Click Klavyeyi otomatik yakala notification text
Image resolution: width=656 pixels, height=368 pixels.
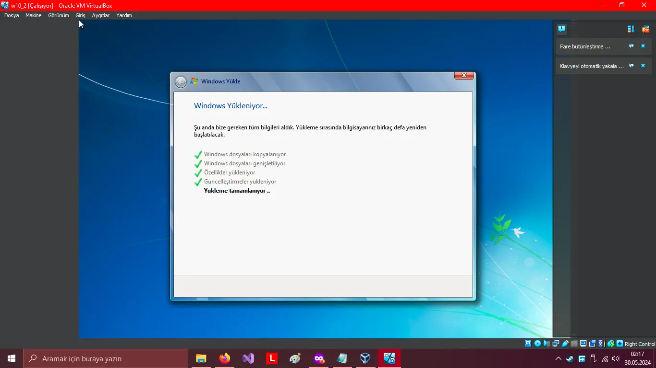(592, 66)
